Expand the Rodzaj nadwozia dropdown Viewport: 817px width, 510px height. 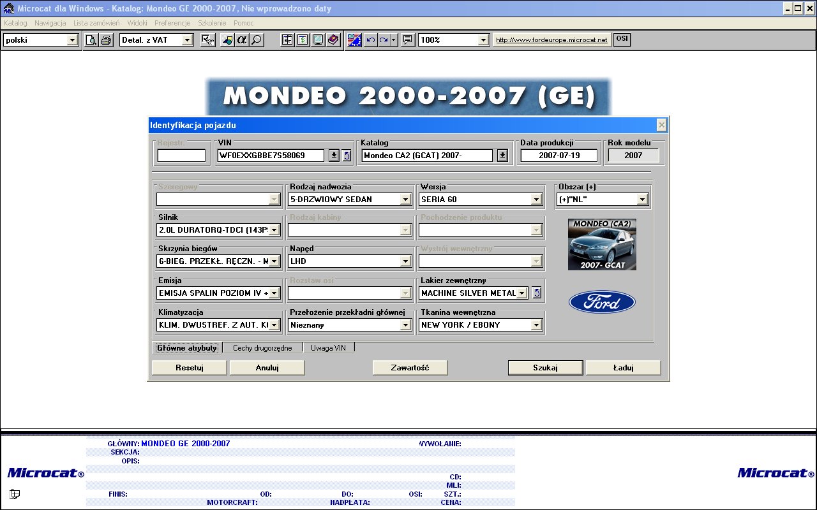coord(405,200)
